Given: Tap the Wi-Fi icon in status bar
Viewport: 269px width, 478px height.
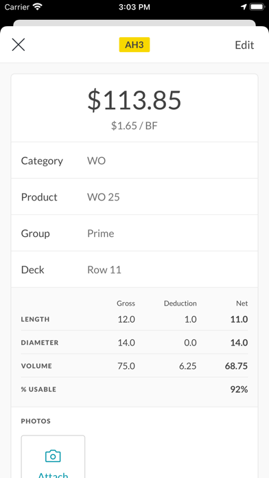Looking at the screenshot, I should pos(38,7).
